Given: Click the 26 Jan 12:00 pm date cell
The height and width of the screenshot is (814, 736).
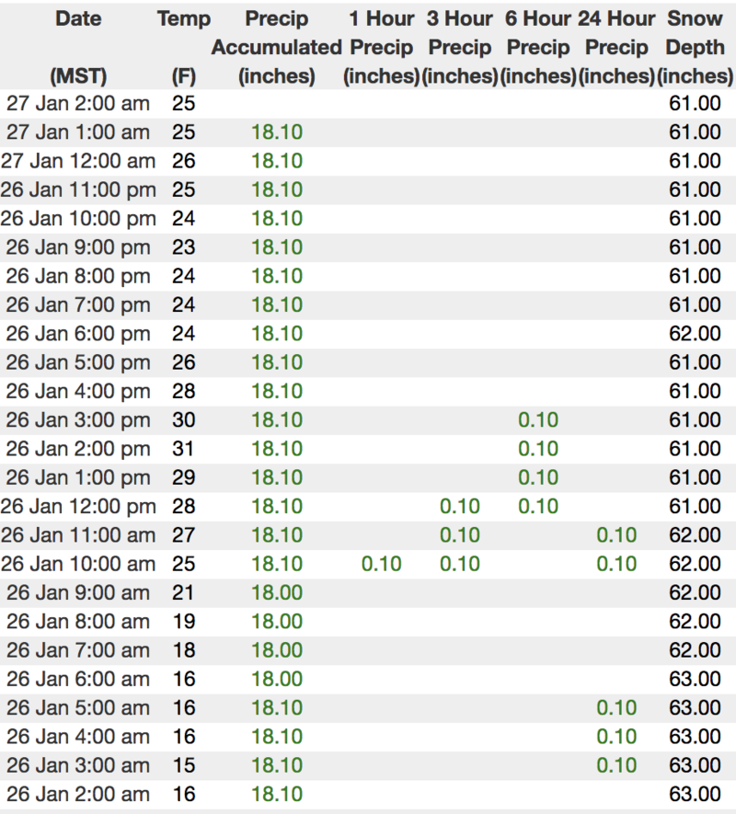Looking at the screenshot, I should (78, 506).
